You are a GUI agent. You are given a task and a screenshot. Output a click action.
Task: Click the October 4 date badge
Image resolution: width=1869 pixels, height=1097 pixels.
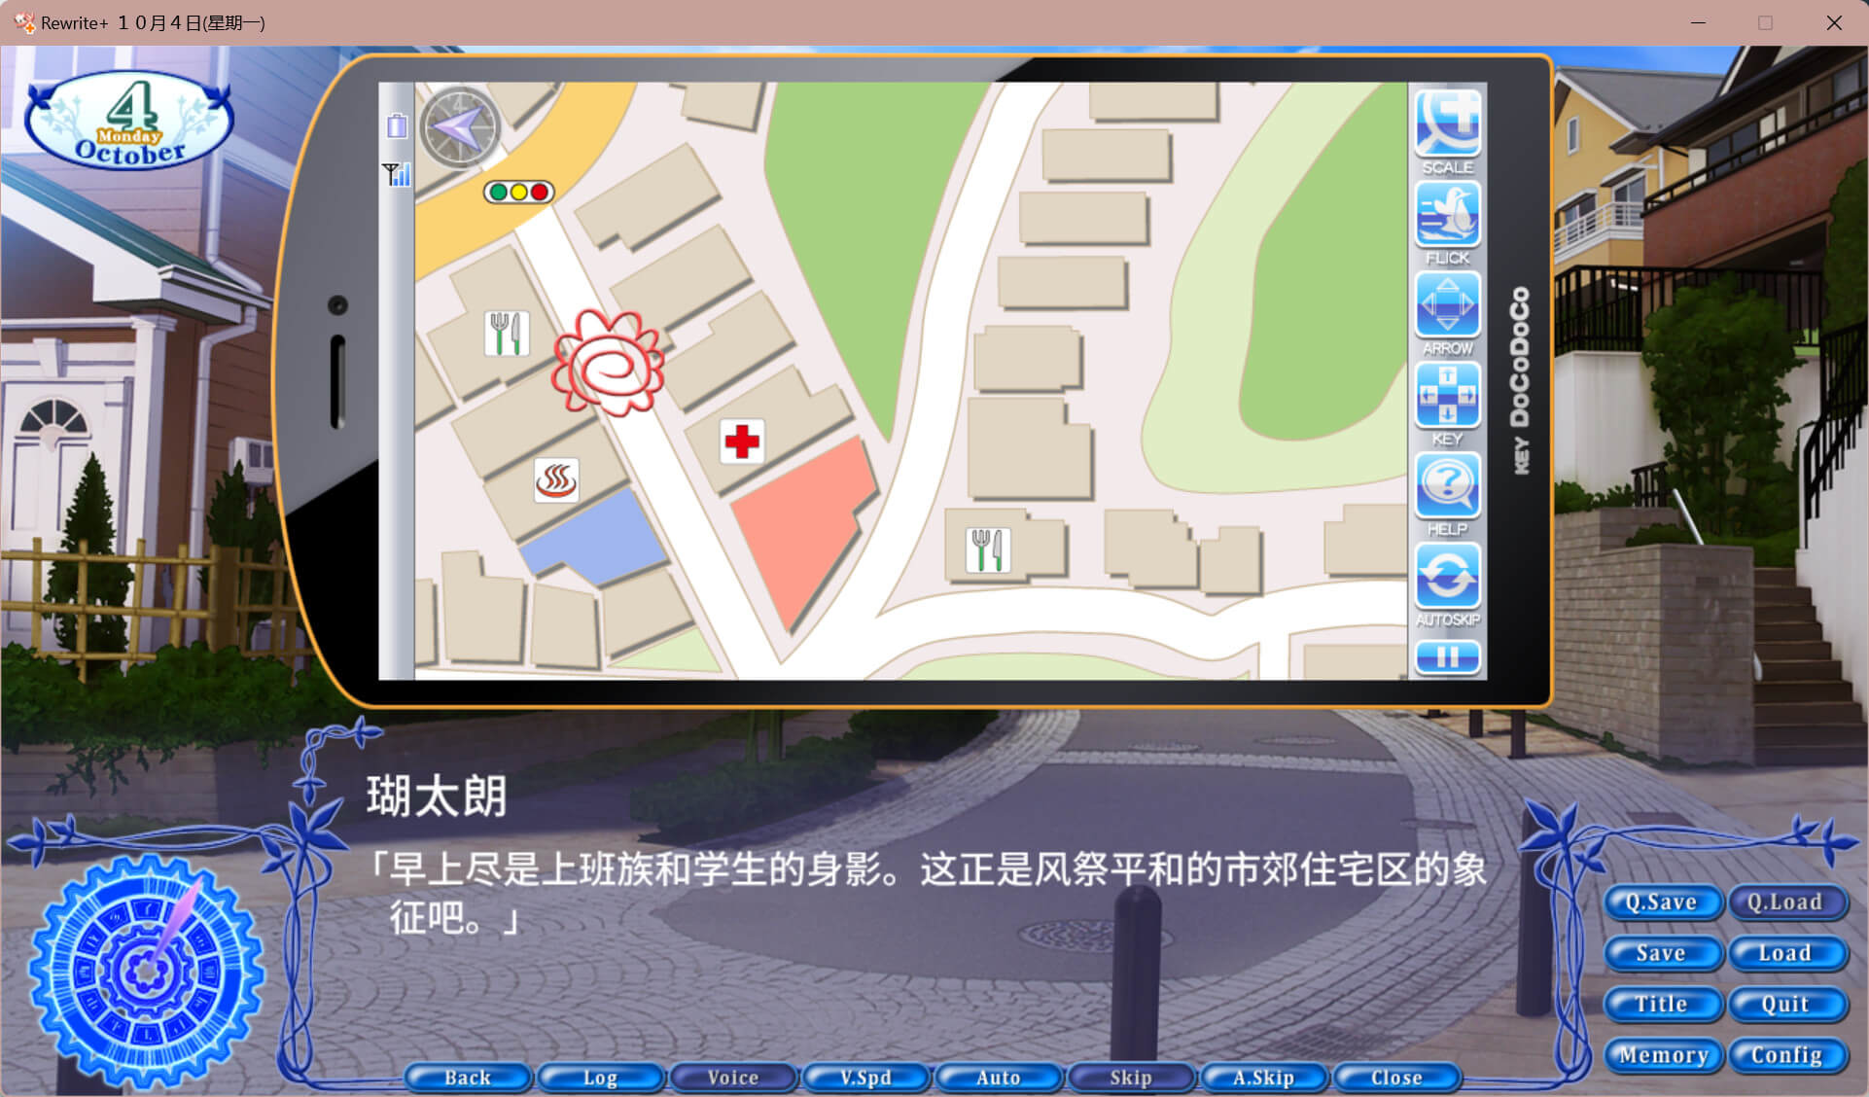(x=129, y=121)
